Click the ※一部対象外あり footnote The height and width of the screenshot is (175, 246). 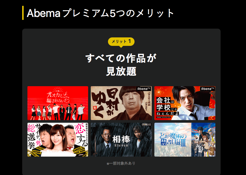coord(121,163)
